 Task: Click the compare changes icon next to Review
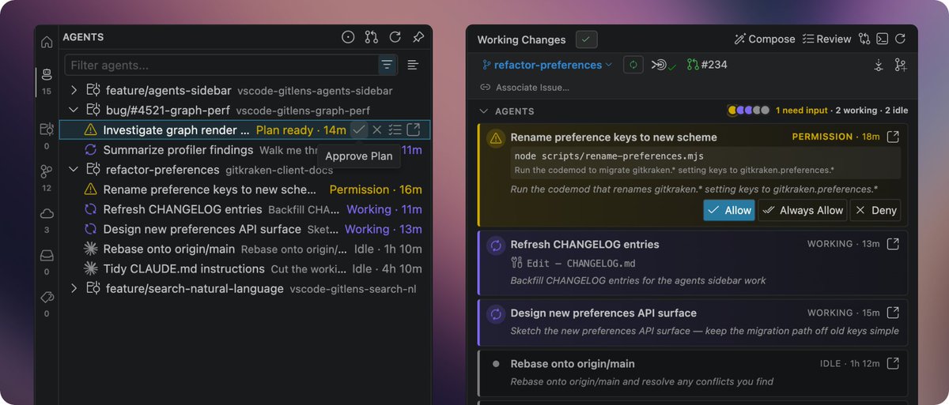point(864,39)
